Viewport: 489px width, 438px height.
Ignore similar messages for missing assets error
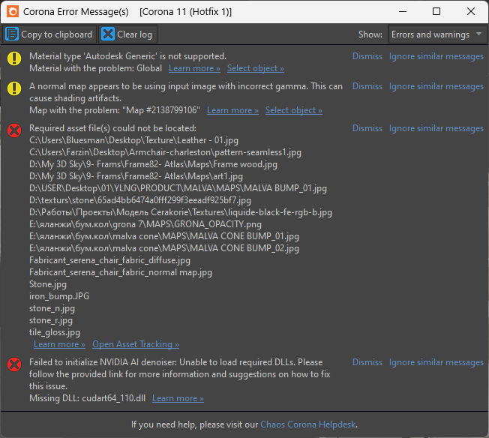click(x=436, y=128)
